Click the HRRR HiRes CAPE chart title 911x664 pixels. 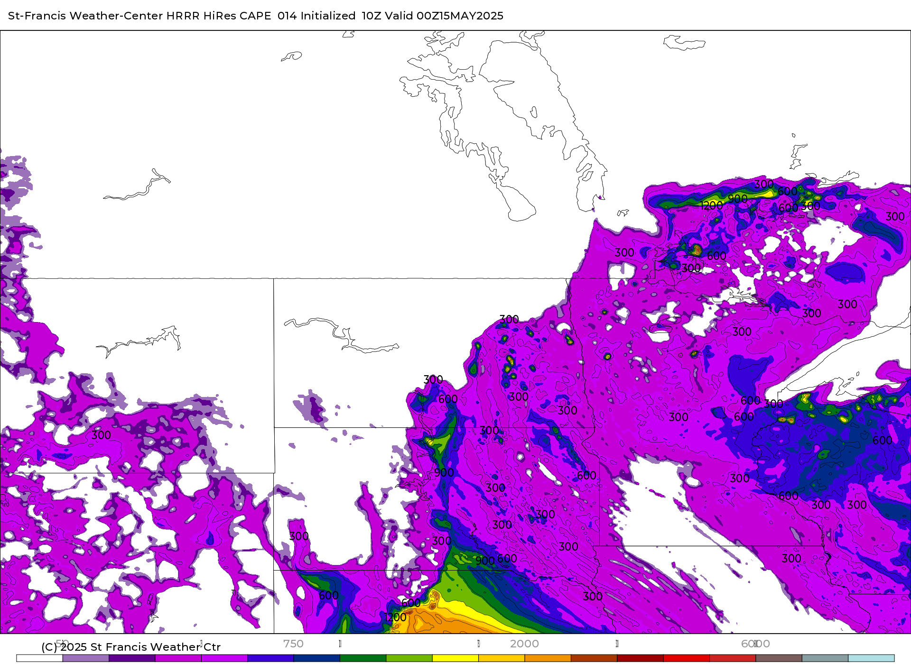click(256, 16)
